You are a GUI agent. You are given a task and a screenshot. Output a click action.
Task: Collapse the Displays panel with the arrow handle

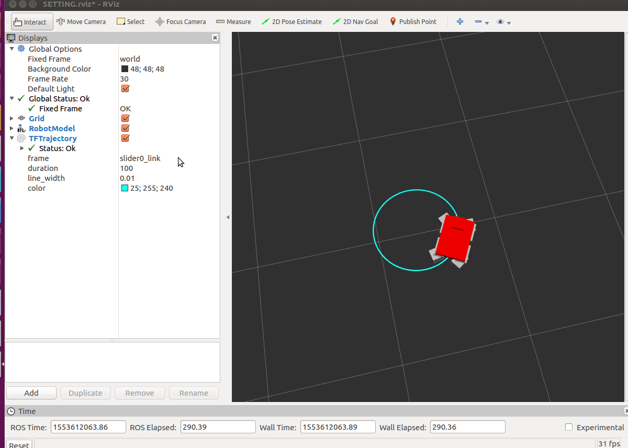[228, 217]
